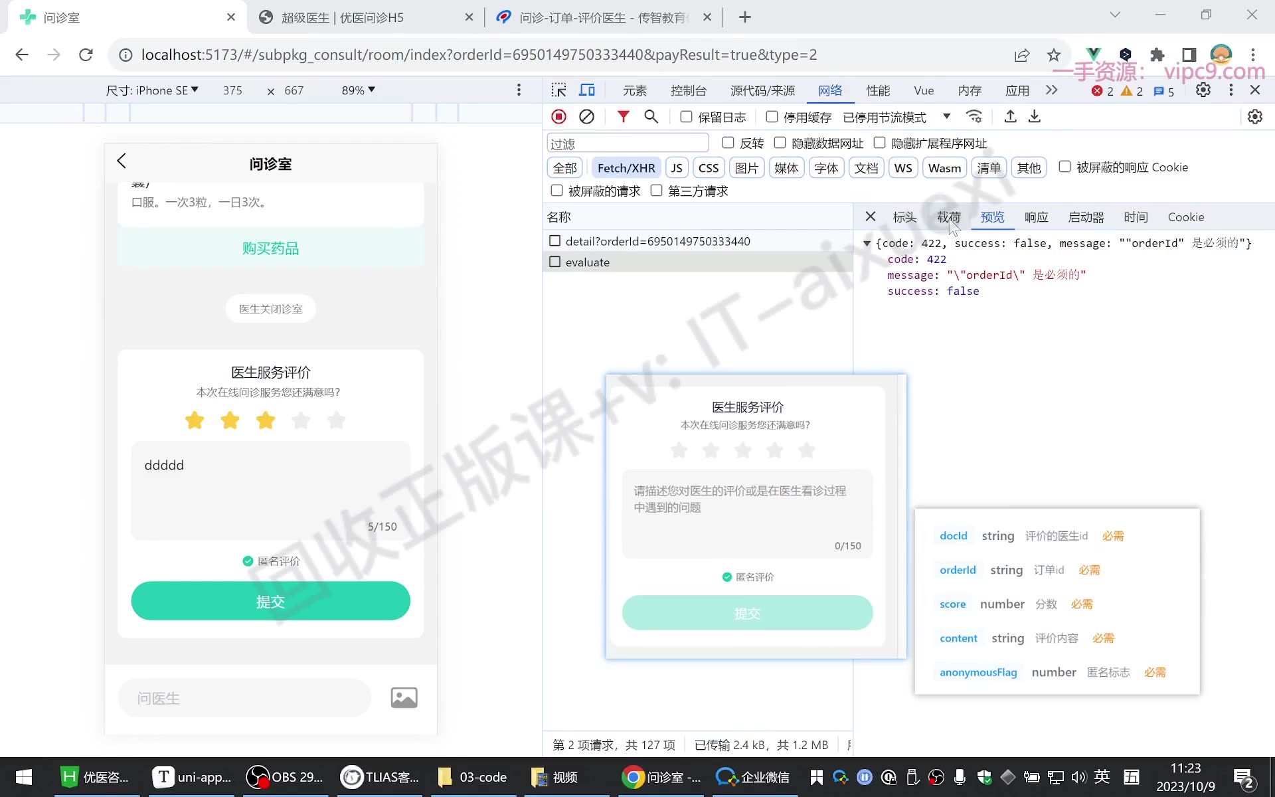The image size is (1275, 797).
Task: Click the image upload icon in chat
Action: click(404, 698)
